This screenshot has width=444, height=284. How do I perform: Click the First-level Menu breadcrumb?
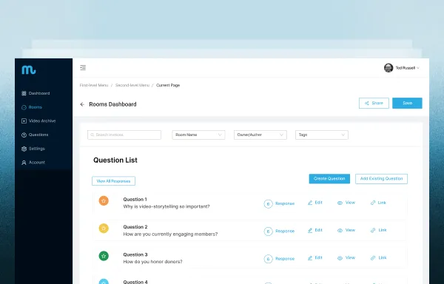point(94,85)
